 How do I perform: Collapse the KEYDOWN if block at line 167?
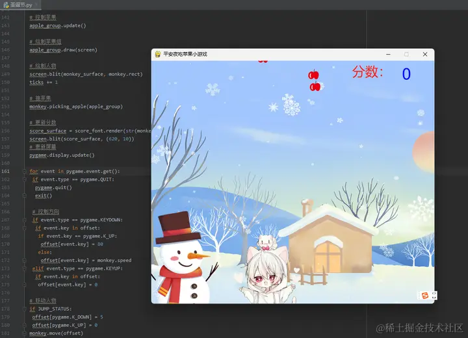[x=25, y=220]
